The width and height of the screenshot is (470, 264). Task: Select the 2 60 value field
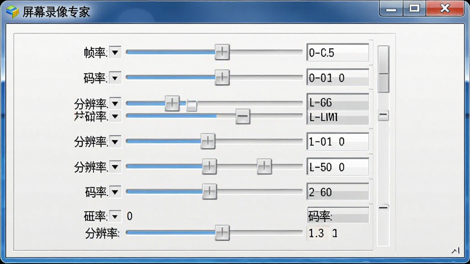(338, 192)
